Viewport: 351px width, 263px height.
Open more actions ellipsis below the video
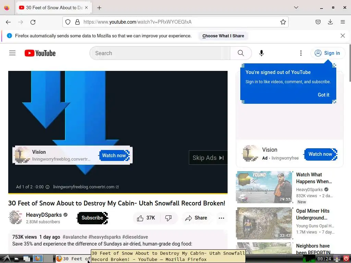coord(221,218)
